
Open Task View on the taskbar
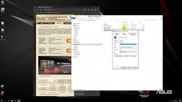click(9, 101)
